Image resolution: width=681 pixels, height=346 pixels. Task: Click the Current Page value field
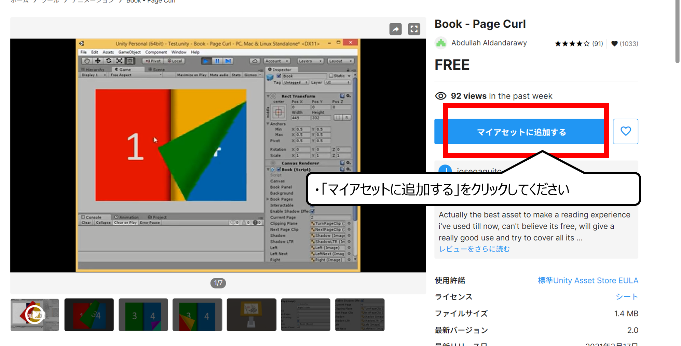pyautogui.click(x=330, y=217)
